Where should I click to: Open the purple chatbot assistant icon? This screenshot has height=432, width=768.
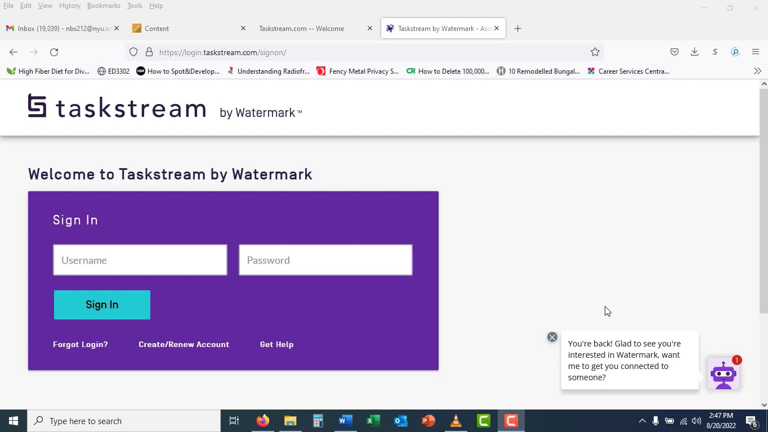coord(724,373)
